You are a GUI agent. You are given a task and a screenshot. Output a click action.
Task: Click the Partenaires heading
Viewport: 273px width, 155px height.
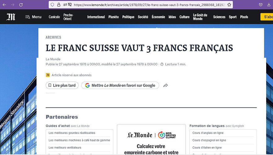(x=62, y=117)
